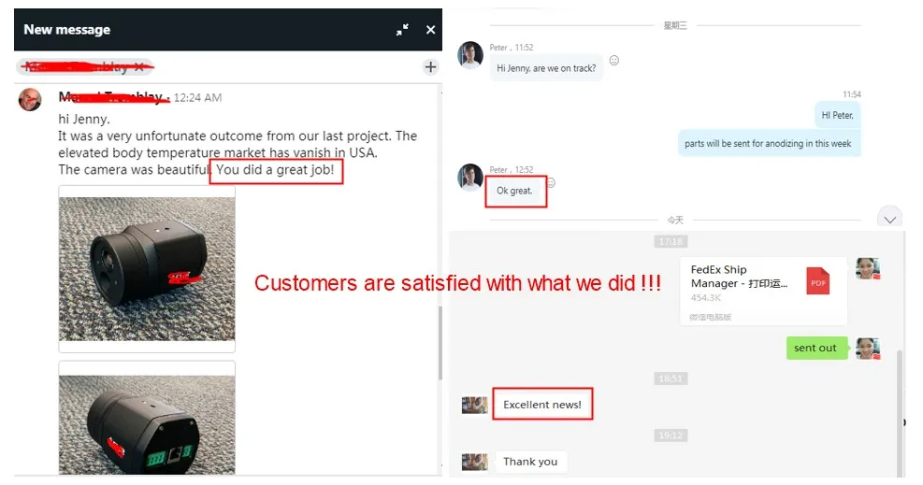
Task: Click the New message panel scrollbar
Action: pos(440,343)
